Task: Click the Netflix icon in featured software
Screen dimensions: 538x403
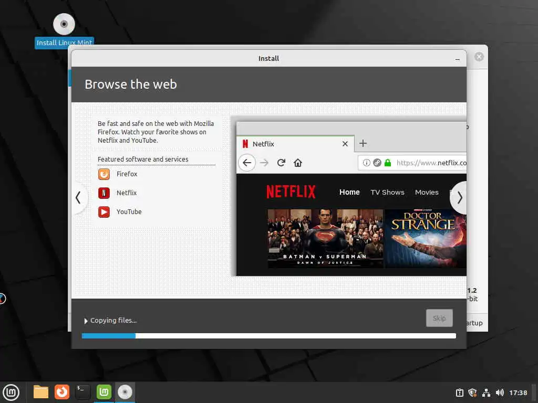Action: pyautogui.click(x=104, y=193)
